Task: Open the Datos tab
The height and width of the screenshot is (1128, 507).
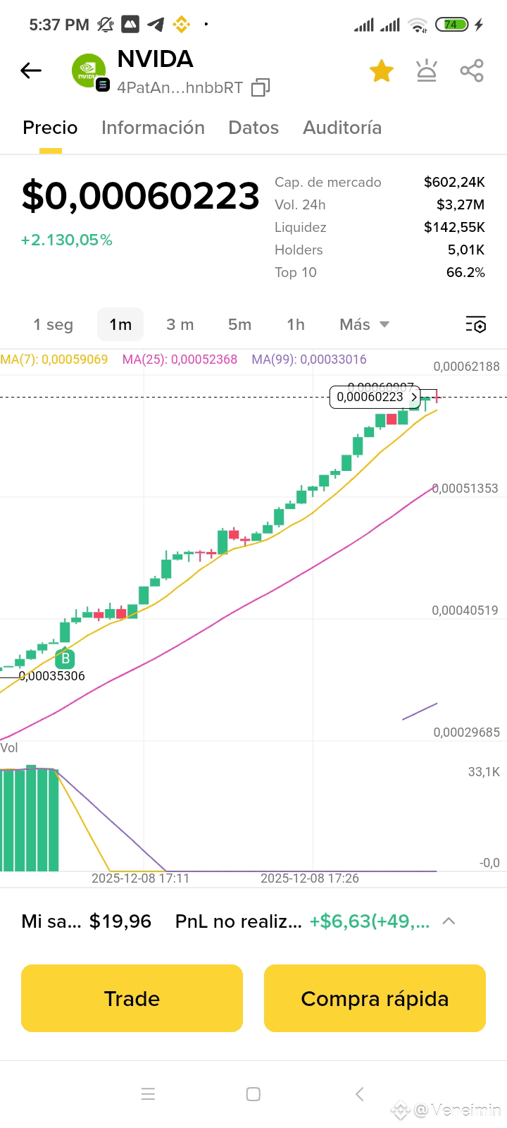Action: coord(254,128)
